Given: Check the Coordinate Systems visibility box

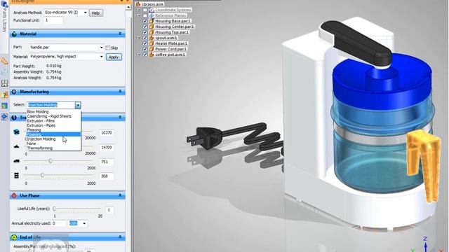Looking at the screenshot, I should pos(145,10).
